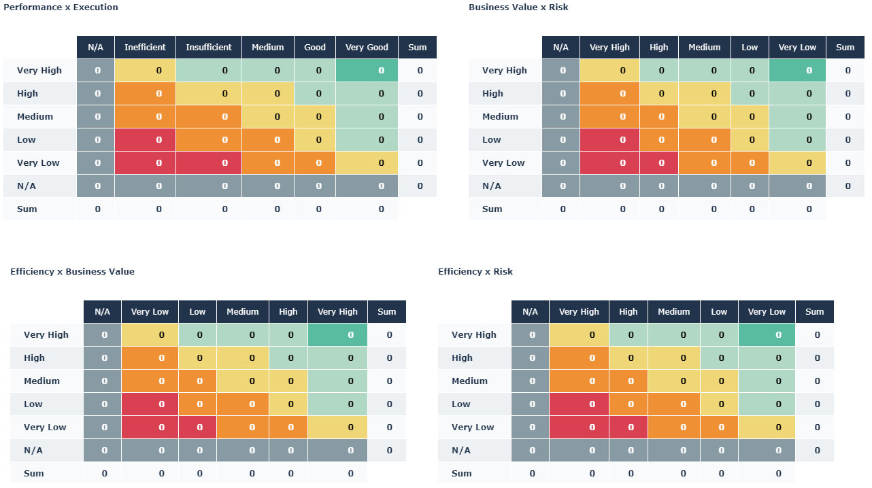Click the Business Value x Risk chart title
872x488 pixels.
[518, 7]
